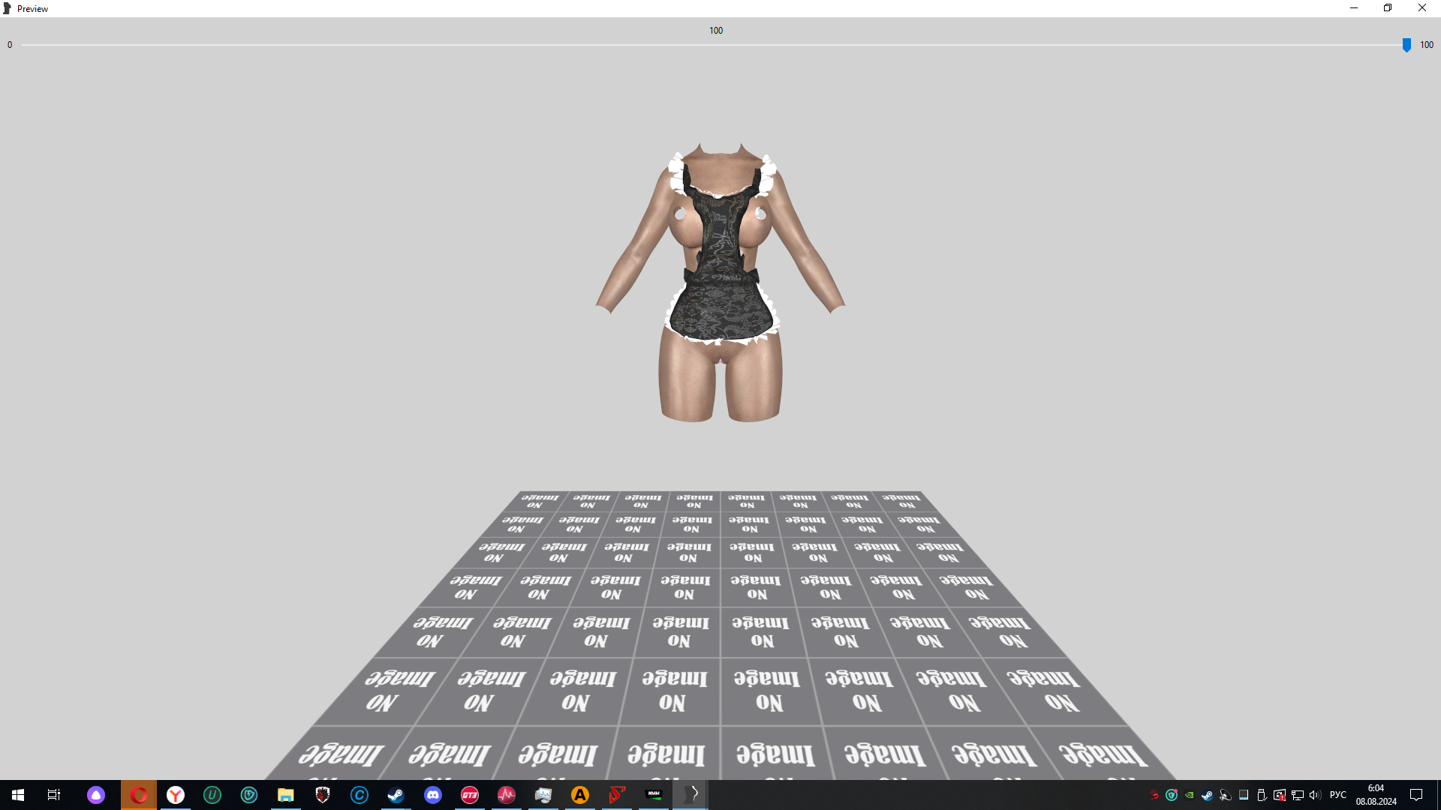Switch to Steam in the taskbar
Image resolution: width=1441 pixels, height=810 pixels.
pos(396,795)
